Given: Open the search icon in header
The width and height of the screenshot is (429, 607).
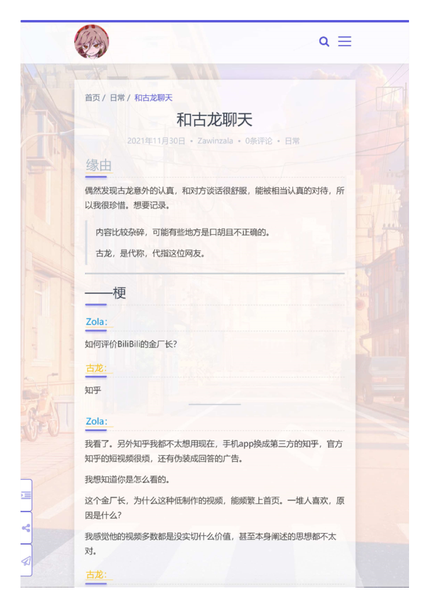Looking at the screenshot, I should [324, 42].
